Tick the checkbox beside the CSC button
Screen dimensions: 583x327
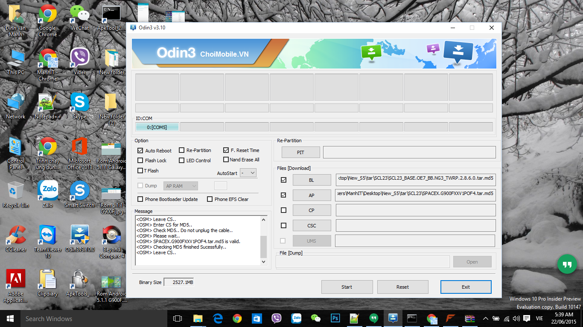coord(283,225)
